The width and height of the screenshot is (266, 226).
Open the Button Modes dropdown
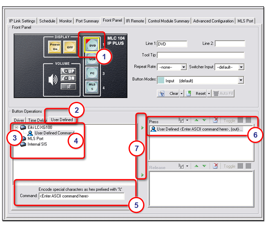coord(241,80)
